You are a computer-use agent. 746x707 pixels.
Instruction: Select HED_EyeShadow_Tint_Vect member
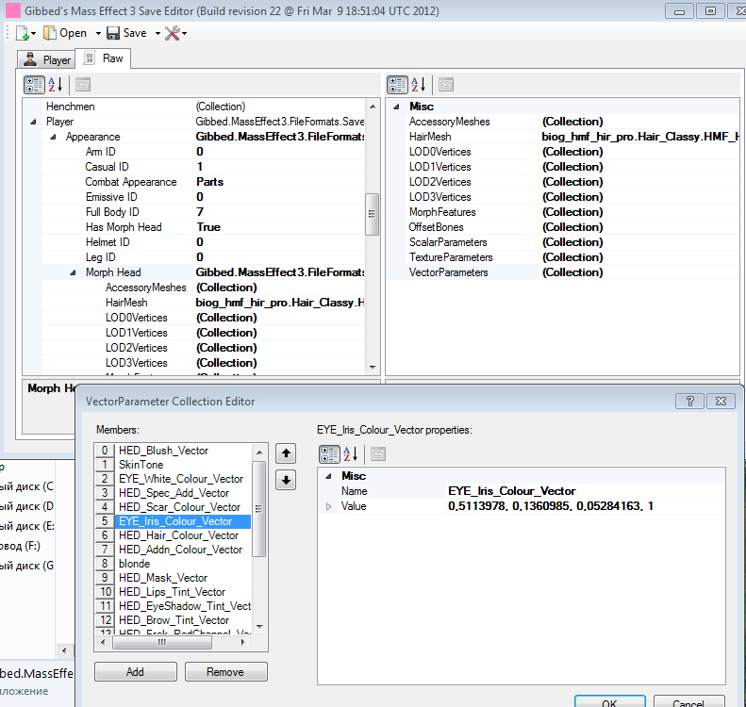[x=174, y=606]
